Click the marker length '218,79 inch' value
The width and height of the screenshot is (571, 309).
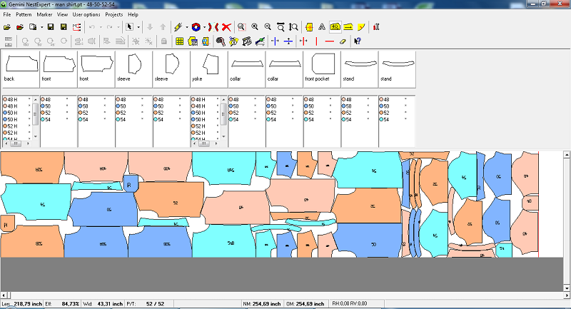click(28, 303)
